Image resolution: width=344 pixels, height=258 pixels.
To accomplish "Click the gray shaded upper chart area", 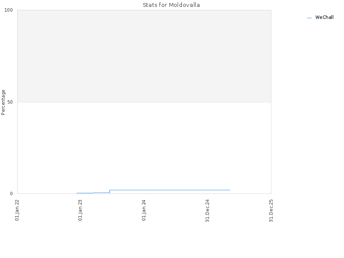I will pos(144,56).
